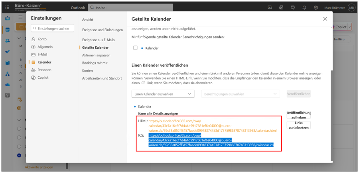Focus the 'Einstellungen suchen' search field
The width and height of the screenshot is (359, 173).
tap(52, 29)
